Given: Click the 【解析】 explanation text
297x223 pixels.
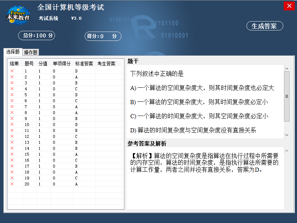Looking at the screenshot, I should (204, 163).
